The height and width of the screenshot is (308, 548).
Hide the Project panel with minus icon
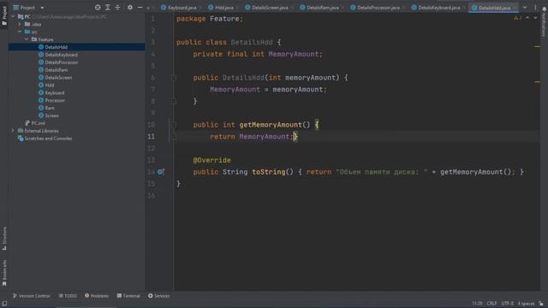(140, 8)
